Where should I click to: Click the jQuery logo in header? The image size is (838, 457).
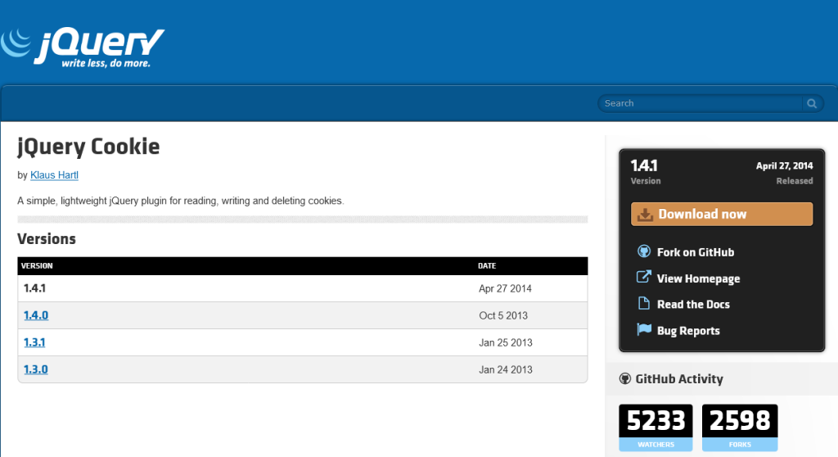[x=83, y=48]
